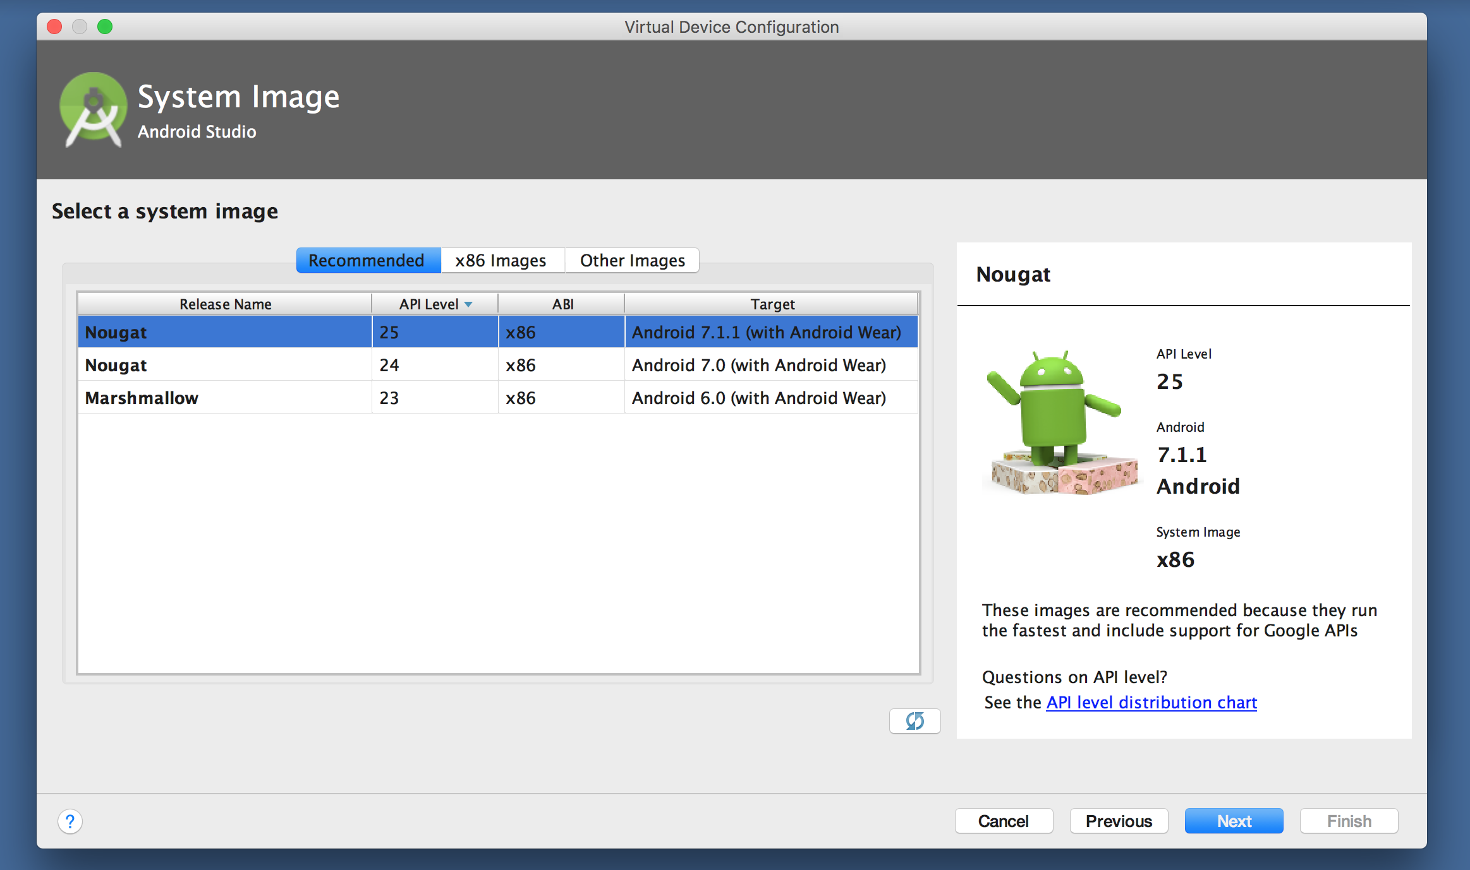Click the Android Studio logo icon
1470x870 pixels.
pos(94,110)
